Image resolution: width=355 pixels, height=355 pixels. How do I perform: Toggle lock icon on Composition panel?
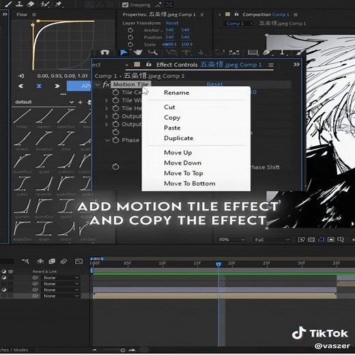click(236, 14)
